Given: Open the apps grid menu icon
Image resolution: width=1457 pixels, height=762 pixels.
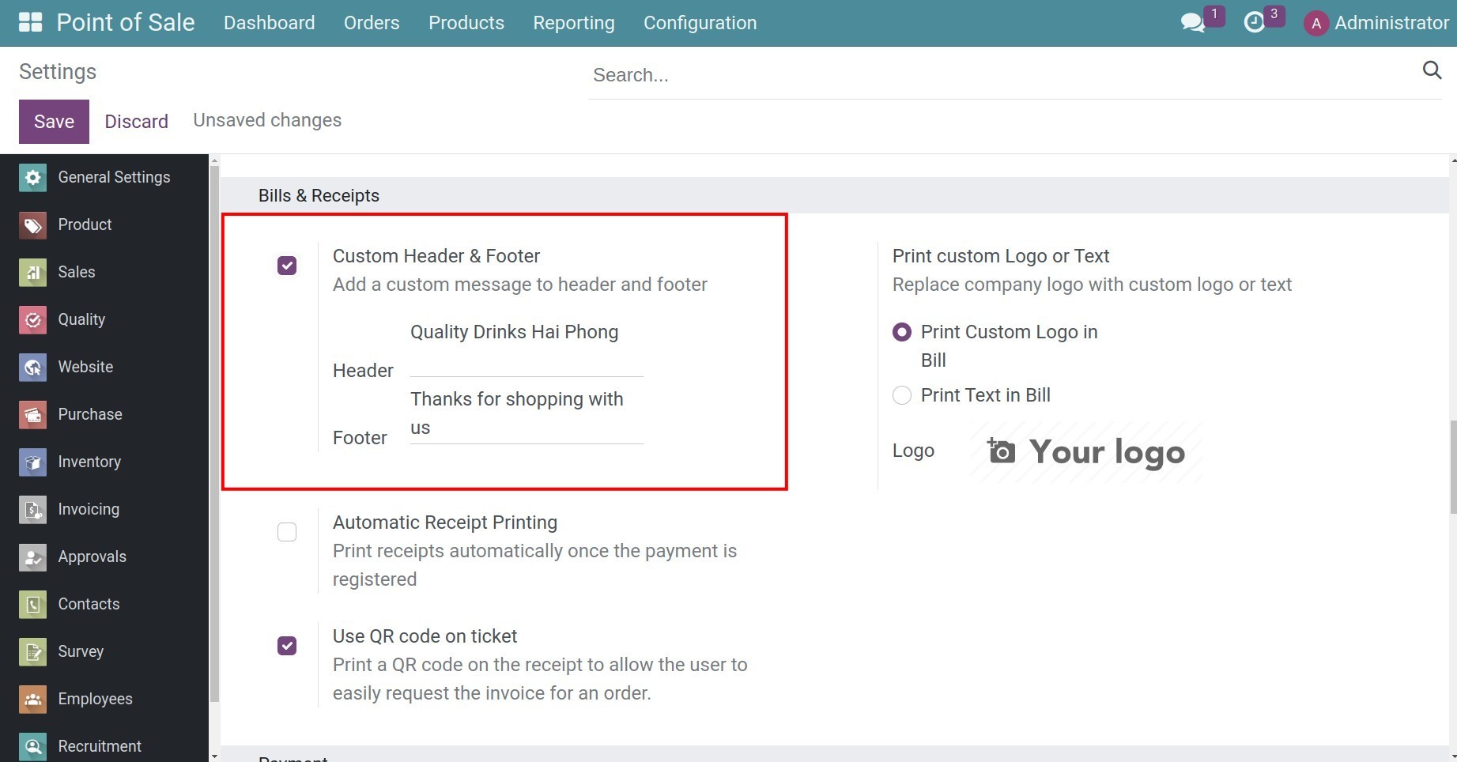Looking at the screenshot, I should (x=29, y=22).
